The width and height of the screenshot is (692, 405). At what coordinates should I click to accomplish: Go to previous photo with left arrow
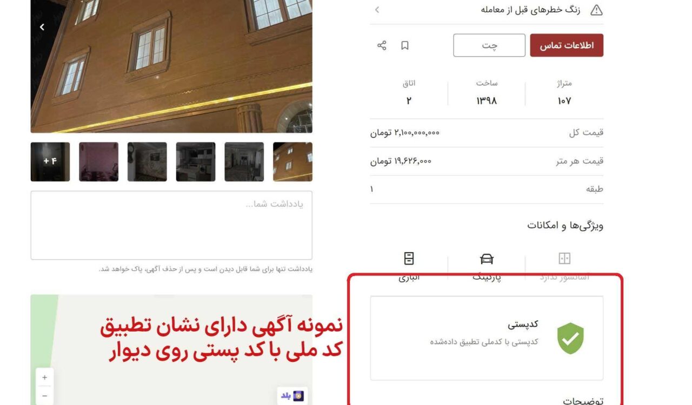click(42, 27)
